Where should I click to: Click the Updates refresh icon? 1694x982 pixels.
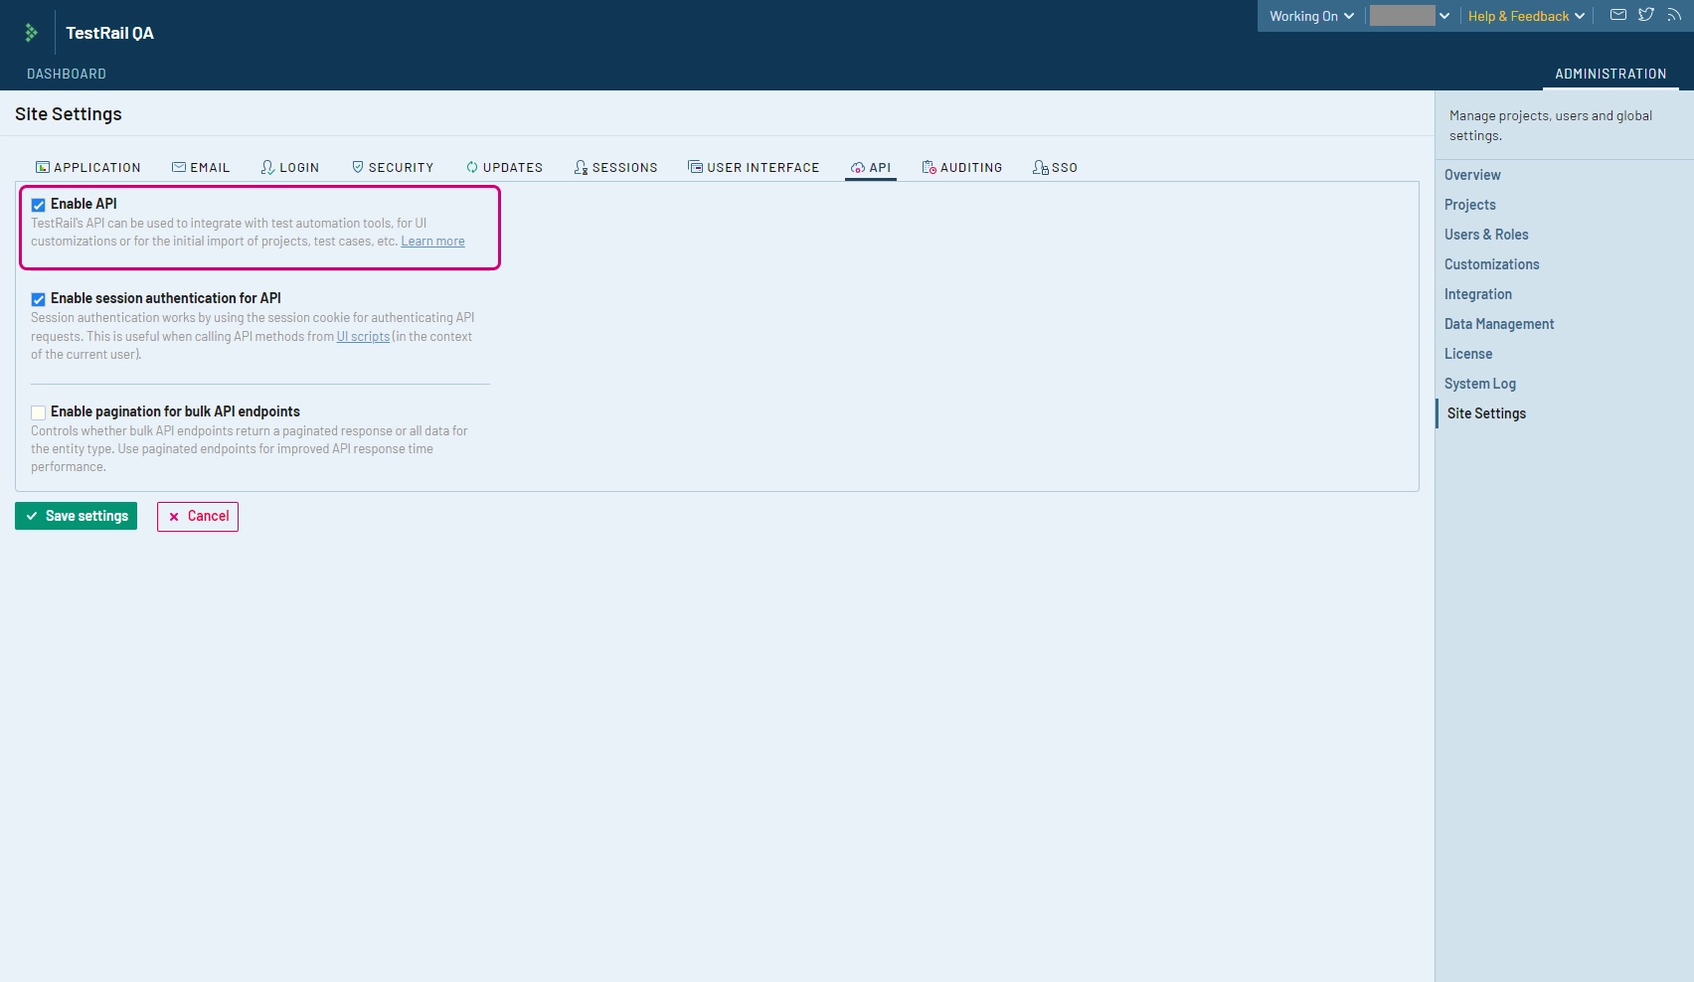click(x=472, y=167)
